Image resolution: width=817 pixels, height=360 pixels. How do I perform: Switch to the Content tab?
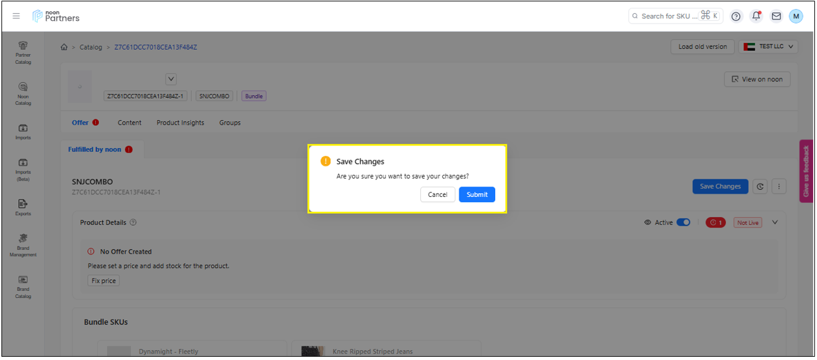[x=130, y=123]
